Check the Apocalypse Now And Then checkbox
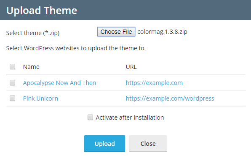This screenshot has width=251, height=164. click(12, 82)
